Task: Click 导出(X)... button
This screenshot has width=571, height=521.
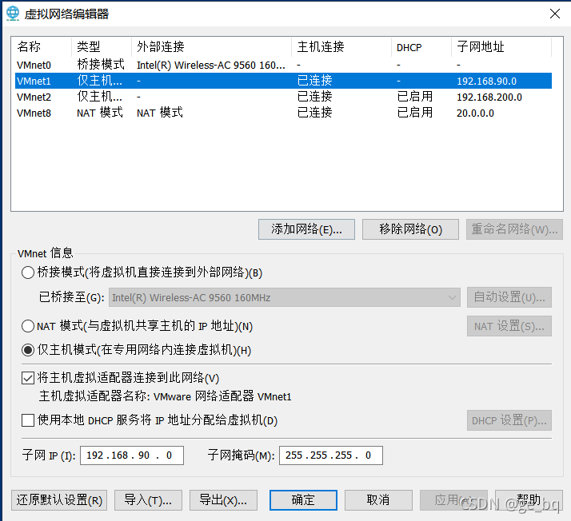Action: point(223,500)
